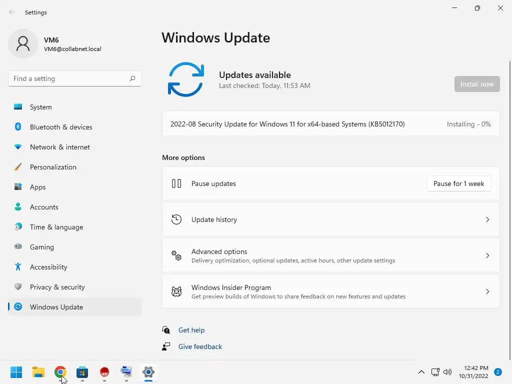Screen dimensions: 512x384
Task: Open Apps settings label
Action: (38, 187)
